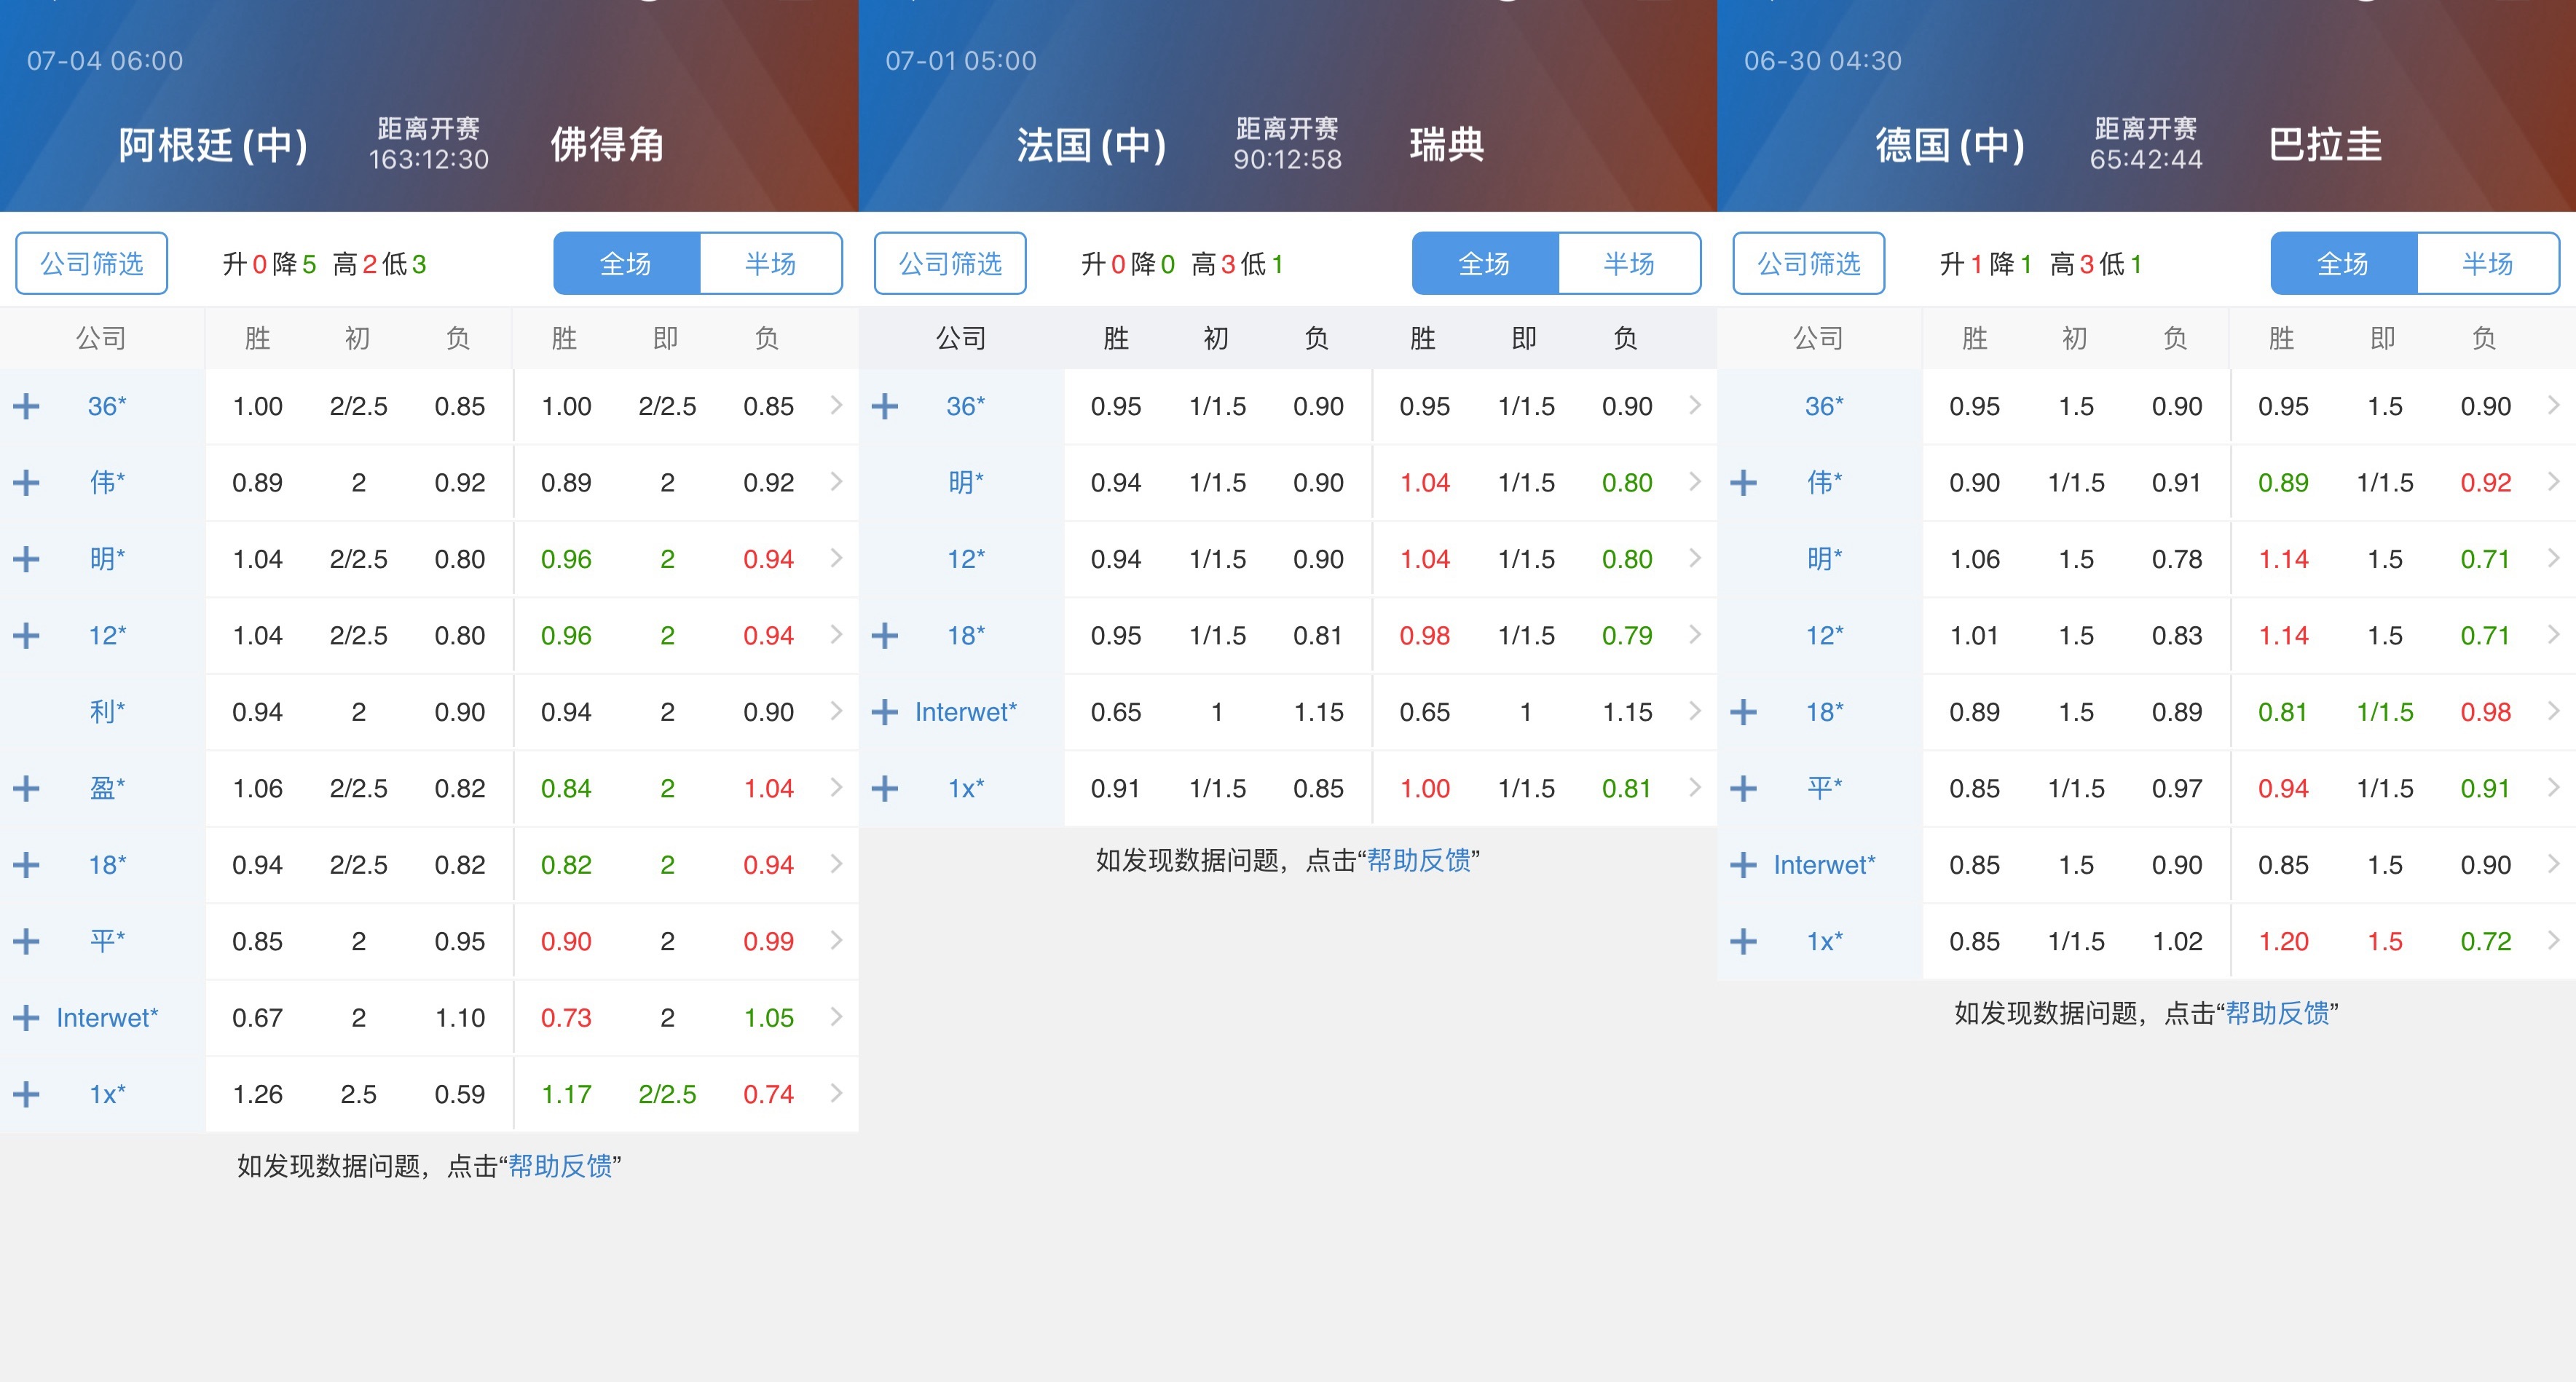Image resolution: width=2576 pixels, height=1382 pixels.
Task: Open 1x* row detail chevron in Germany panel
Action: click(x=2553, y=940)
